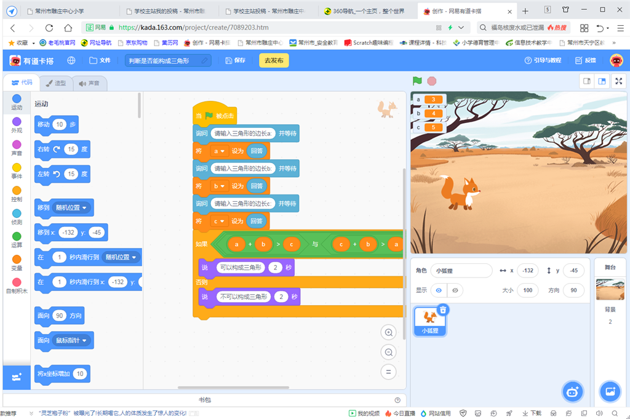Select the 事件 events block category
The height and width of the screenshot is (419, 630).
tap(17, 170)
